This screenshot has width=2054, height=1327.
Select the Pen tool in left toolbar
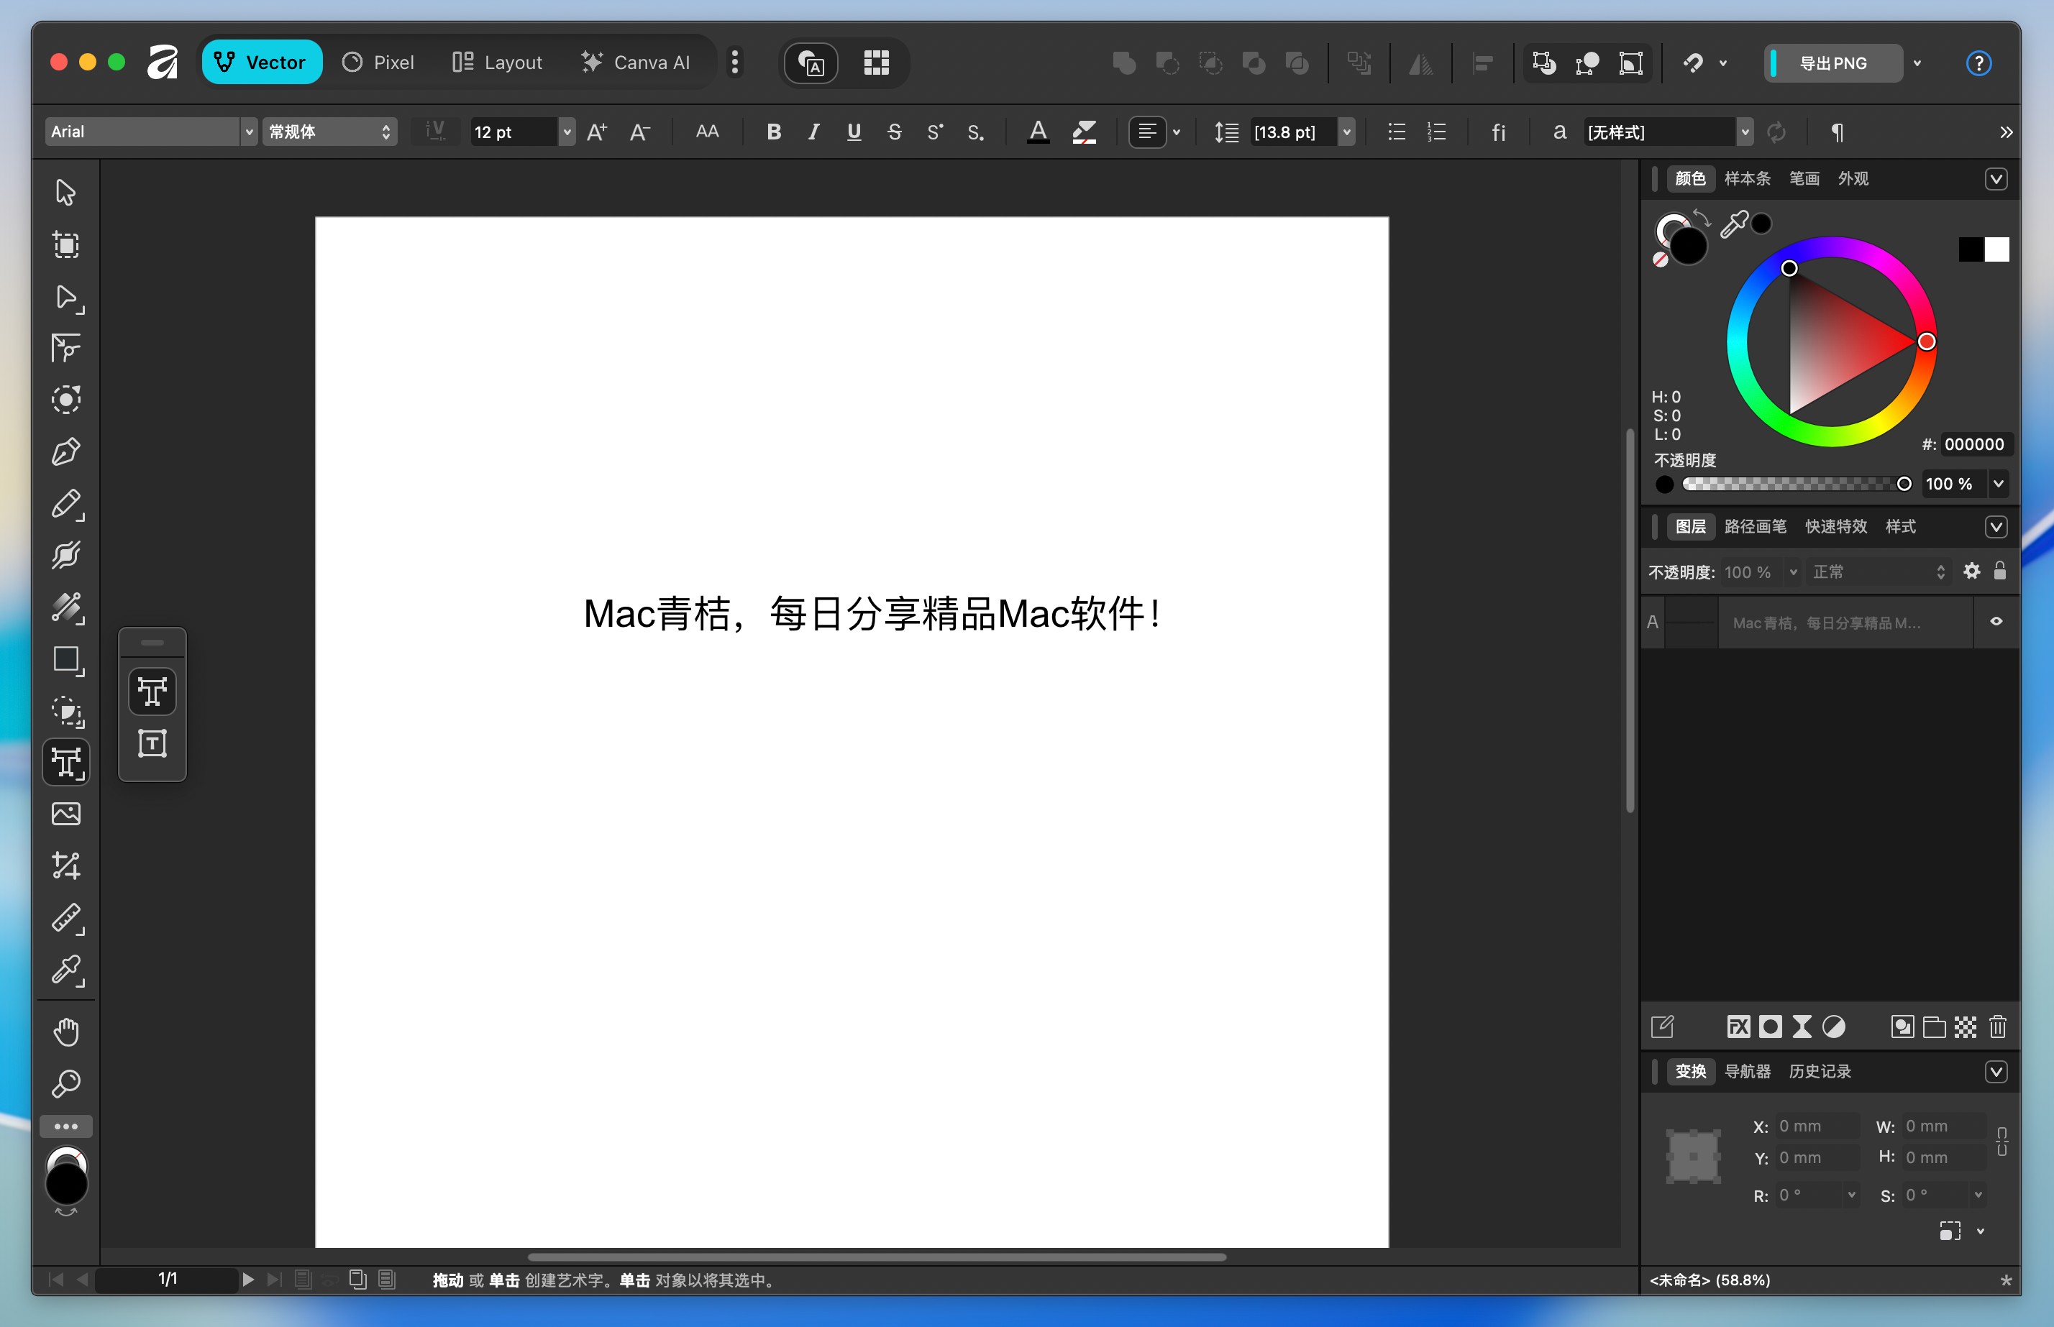click(x=66, y=452)
